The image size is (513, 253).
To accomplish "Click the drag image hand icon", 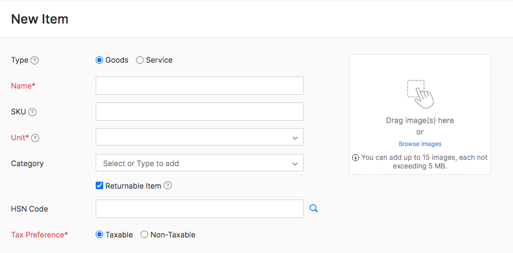I will point(420,94).
